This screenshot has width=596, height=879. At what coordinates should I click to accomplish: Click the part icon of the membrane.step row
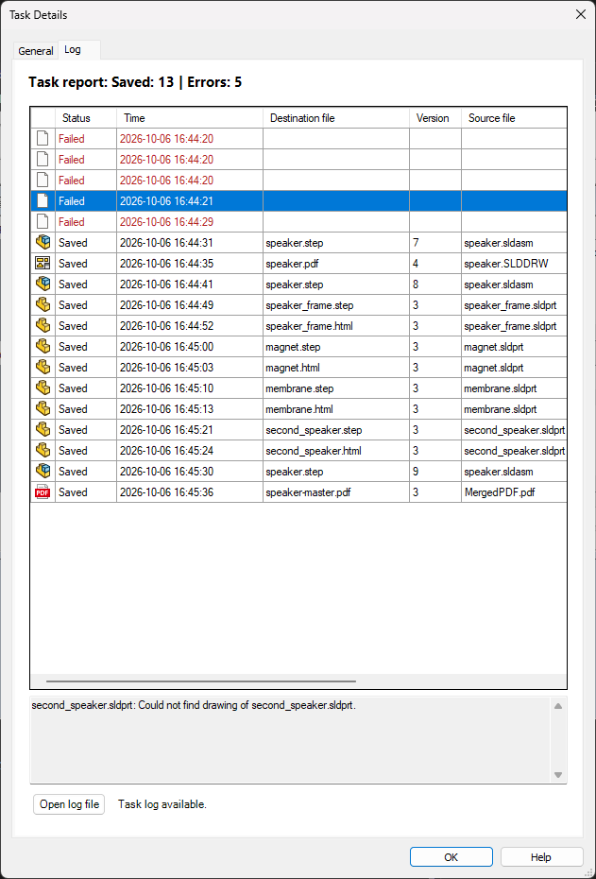tap(43, 388)
